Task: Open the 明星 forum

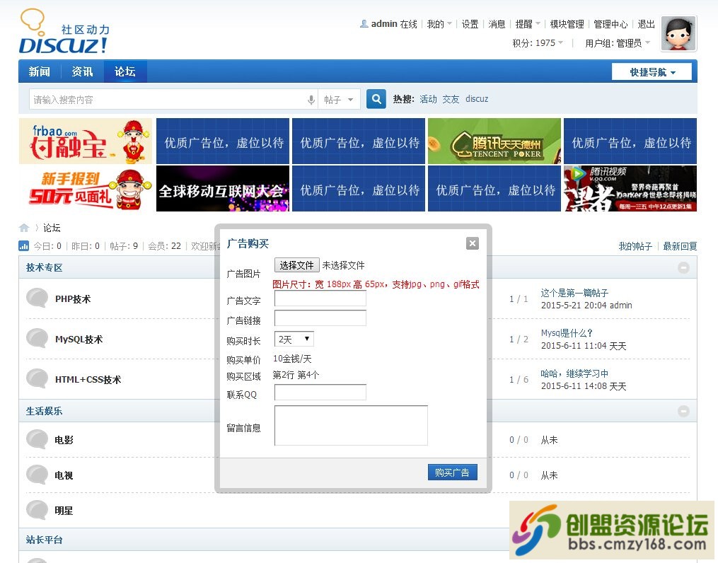Action: click(x=64, y=511)
